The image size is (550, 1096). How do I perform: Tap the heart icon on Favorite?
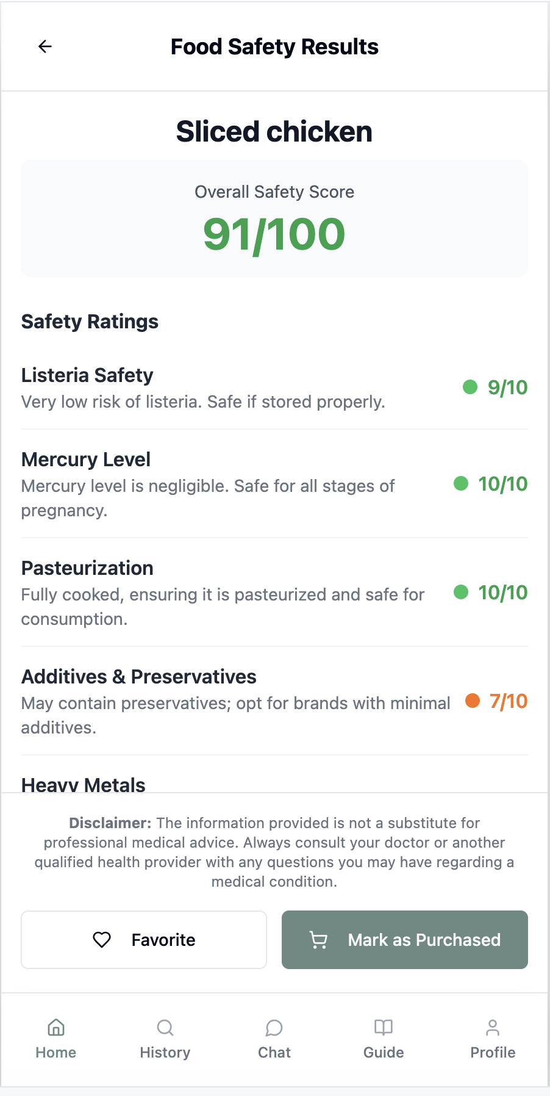(x=102, y=940)
